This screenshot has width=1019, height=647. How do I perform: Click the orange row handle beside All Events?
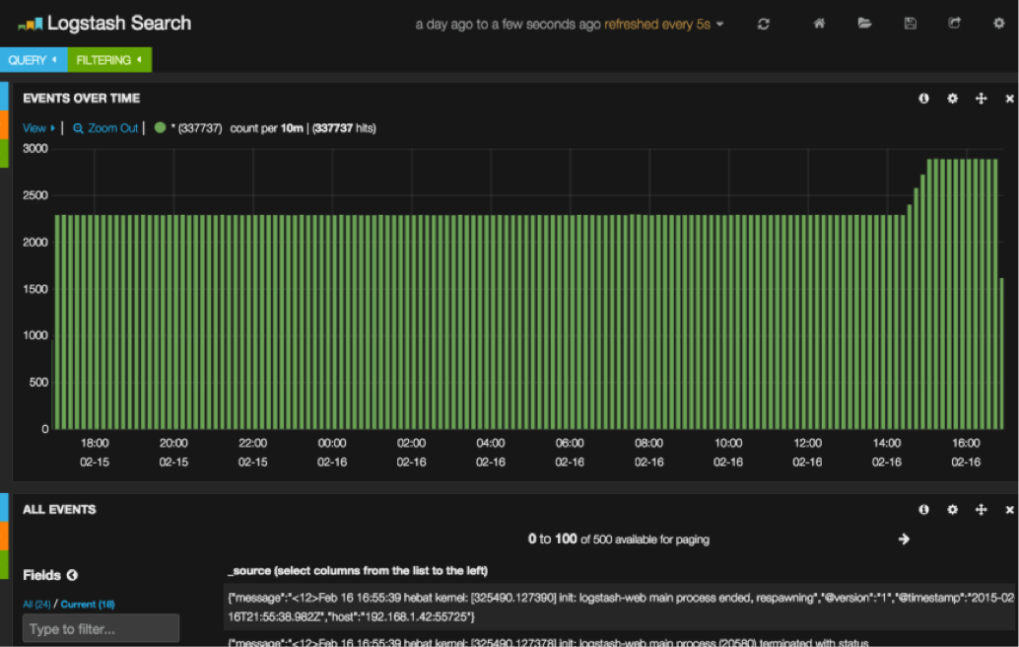pyautogui.click(x=4, y=537)
